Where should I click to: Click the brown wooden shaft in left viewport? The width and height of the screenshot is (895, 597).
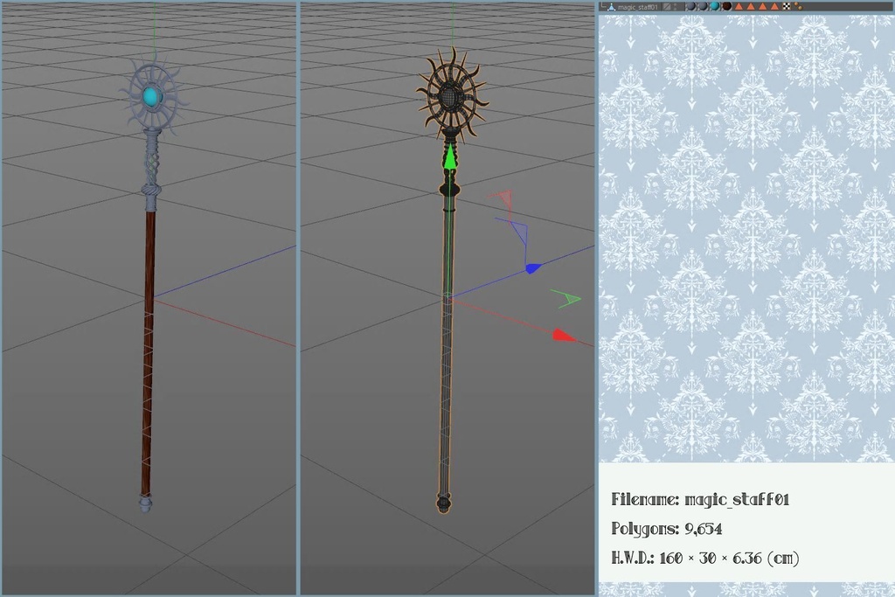click(149, 353)
